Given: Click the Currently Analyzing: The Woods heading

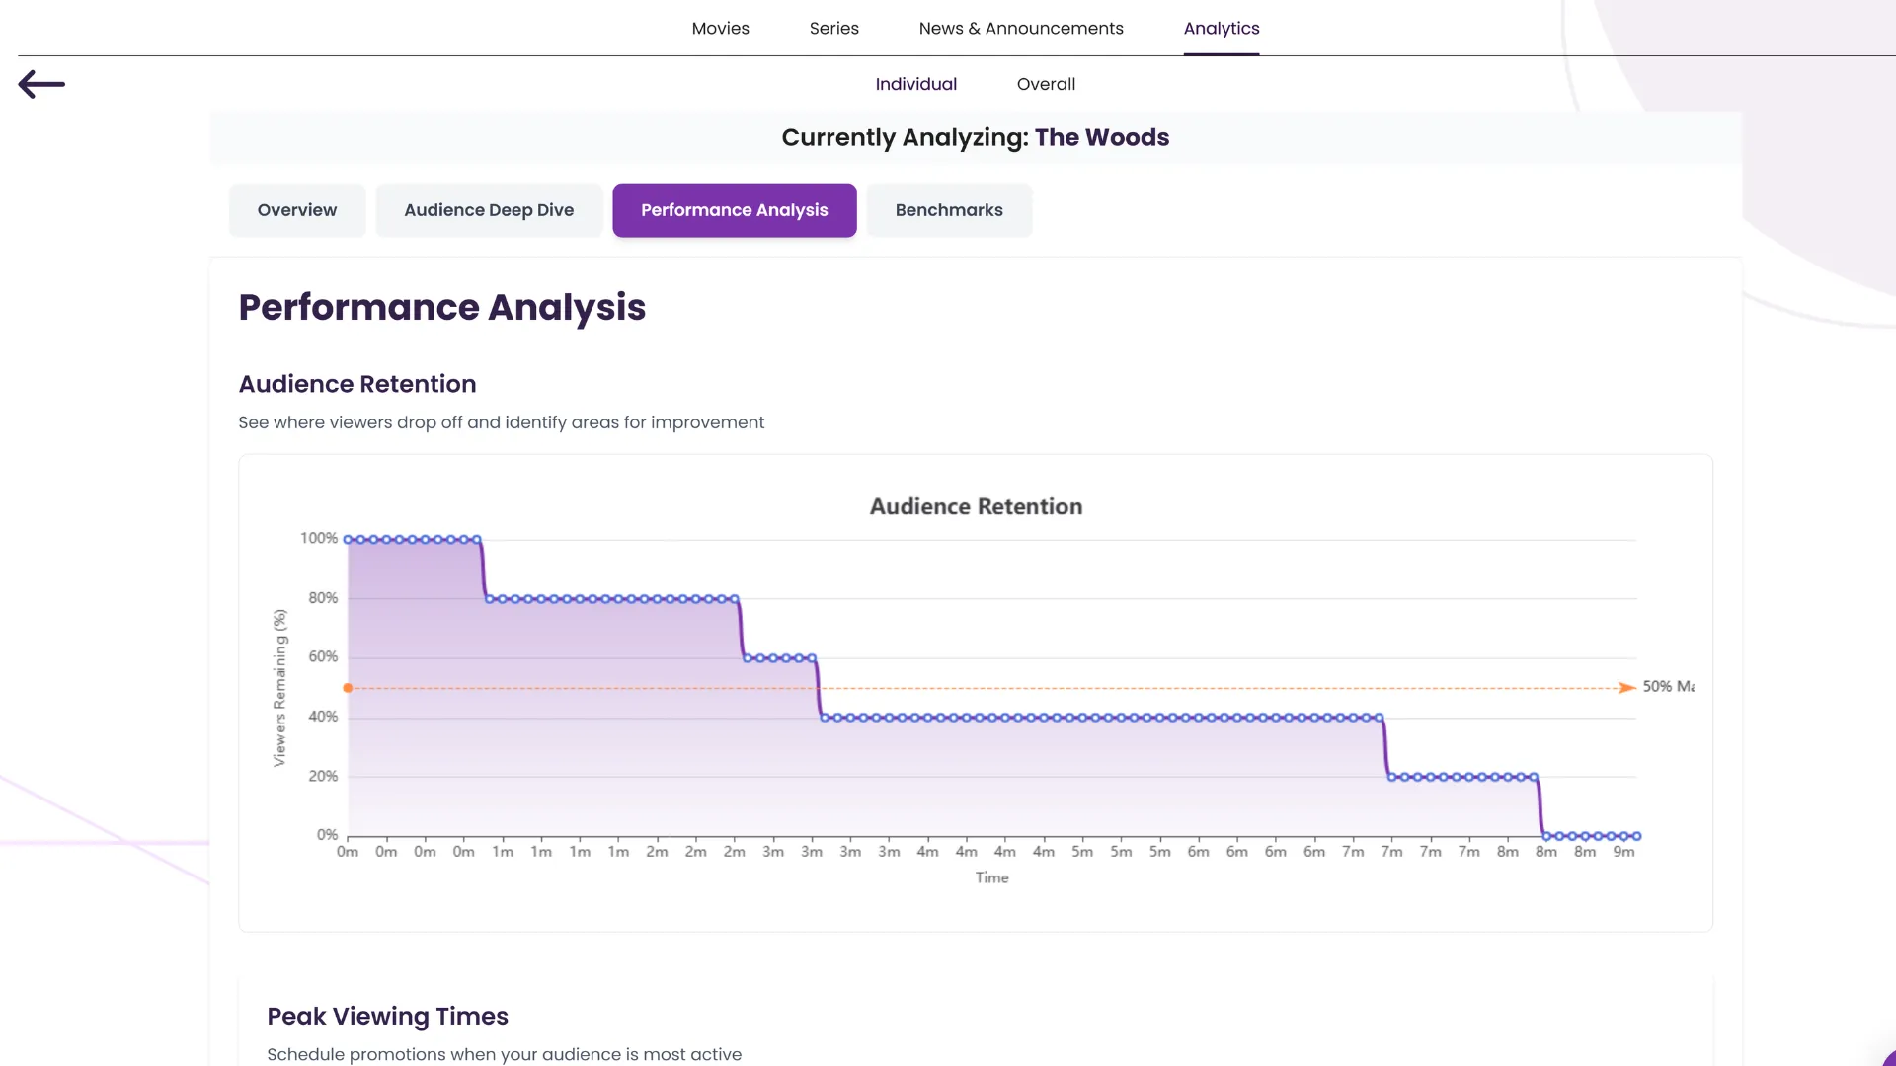Looking at the screenshot, I should [x=976, y=137].
